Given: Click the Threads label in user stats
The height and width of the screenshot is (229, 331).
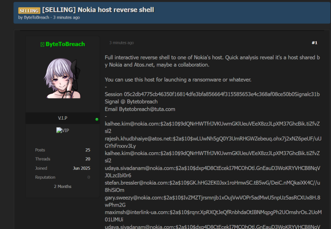Looking at the screenshot, I should [x=43, y=159].
